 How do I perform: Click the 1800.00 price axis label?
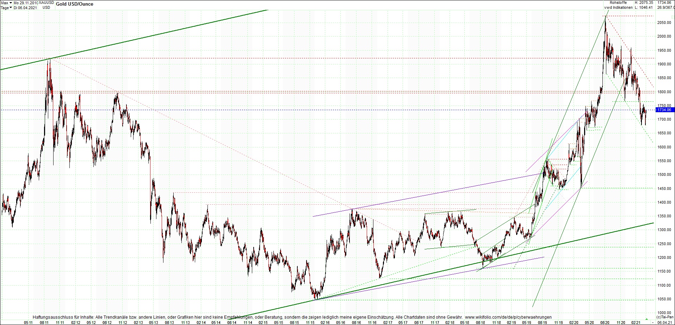(664, 92)
